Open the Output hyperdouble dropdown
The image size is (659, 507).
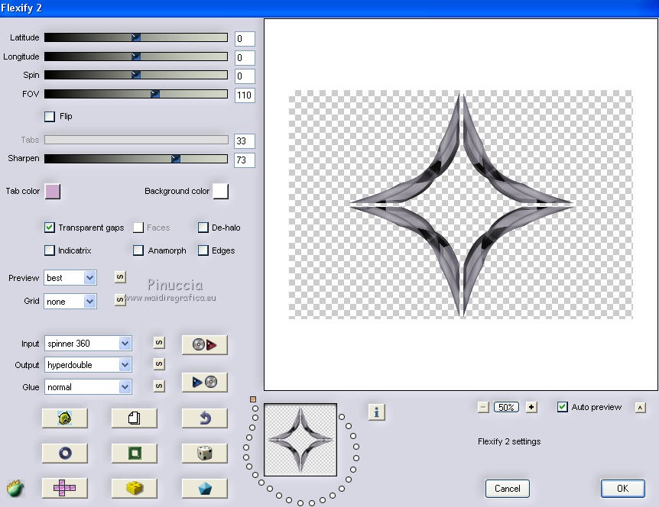point(88,365)
